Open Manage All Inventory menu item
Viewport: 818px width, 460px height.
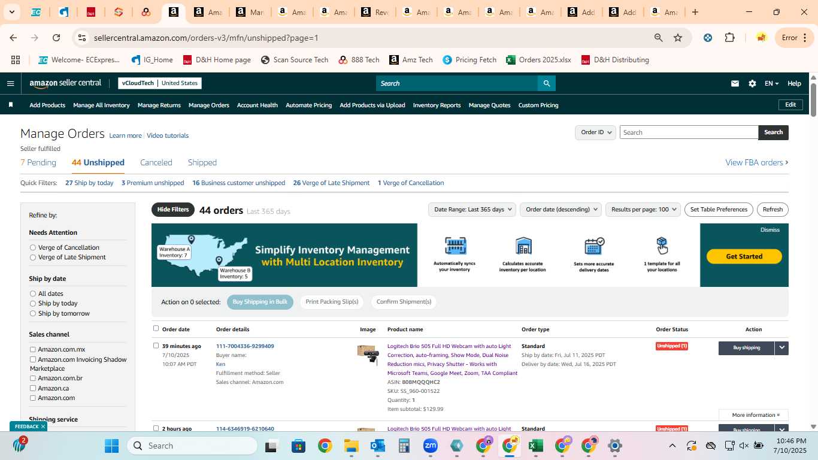(101, 105)
